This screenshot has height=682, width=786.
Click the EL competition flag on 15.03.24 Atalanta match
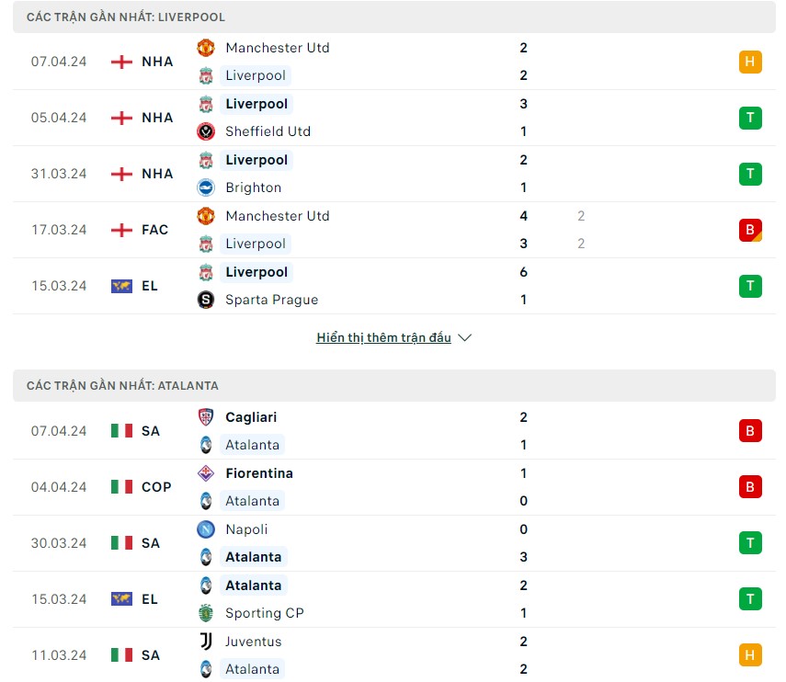pos(121,599)
